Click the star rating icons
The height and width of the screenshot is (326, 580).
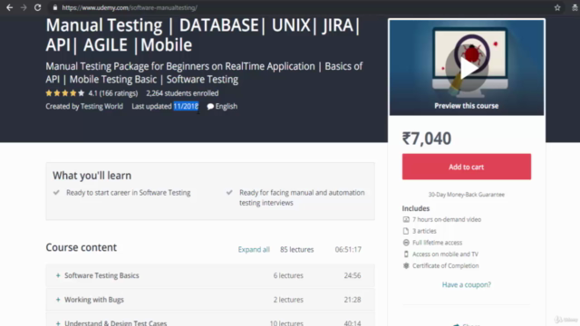(65, 93)
